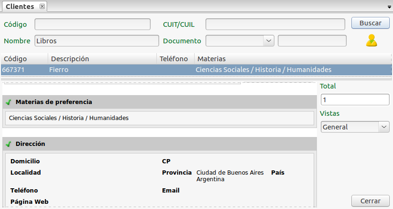
Task: Click the Buscar button
Action: click(x=370, y=23)
